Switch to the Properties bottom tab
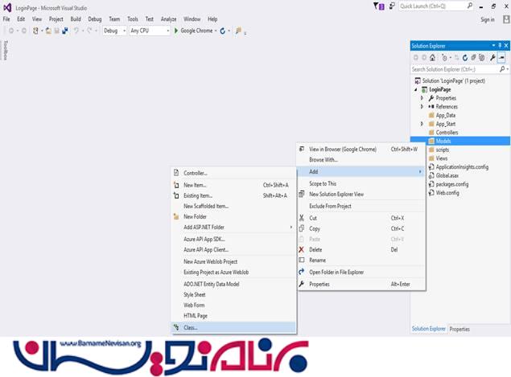Screen dimensions: 511x377 point(459,329)
